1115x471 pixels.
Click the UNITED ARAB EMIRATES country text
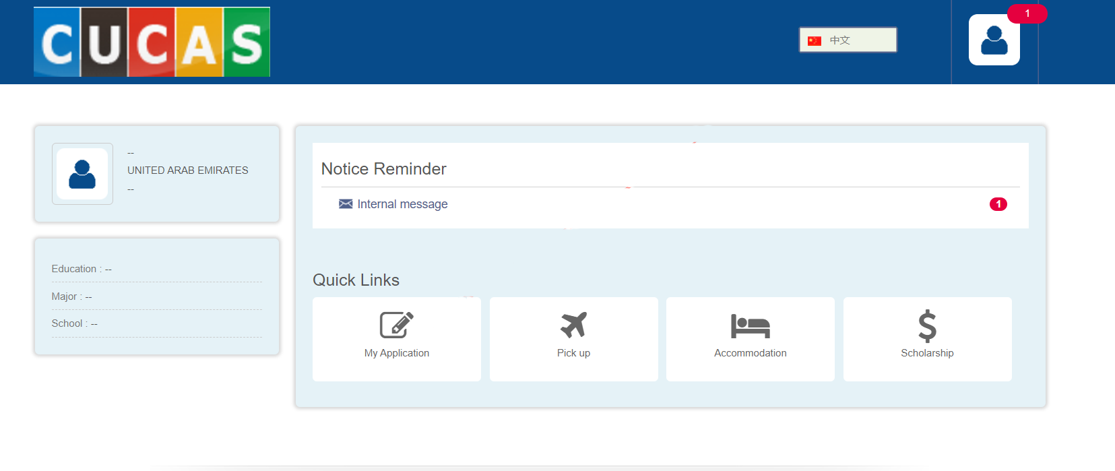187,170
